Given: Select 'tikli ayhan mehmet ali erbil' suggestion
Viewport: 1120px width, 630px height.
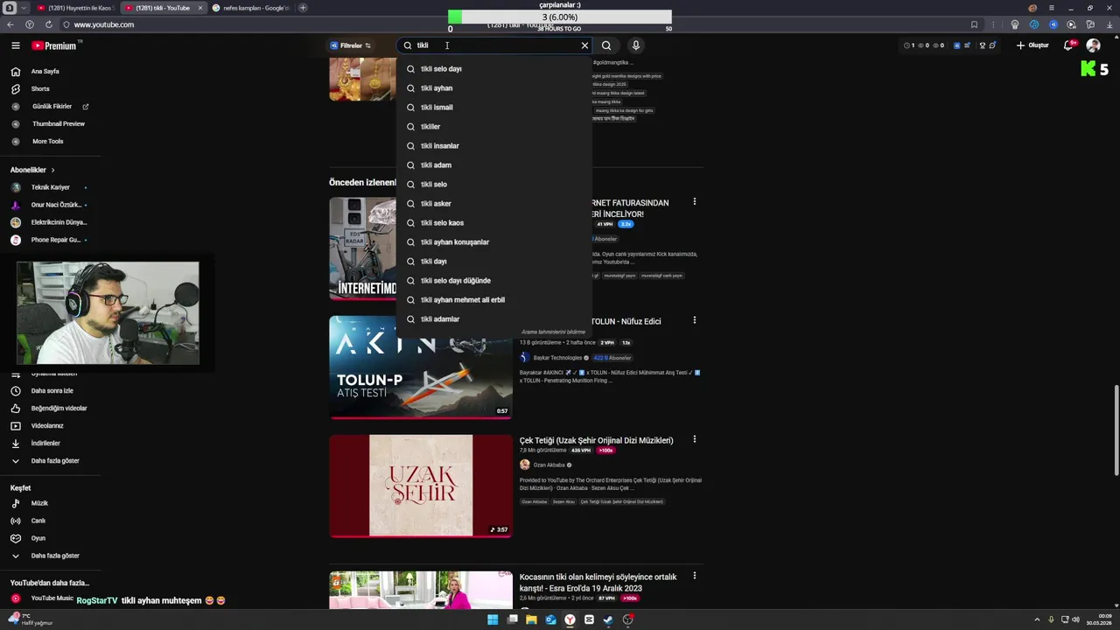Looking at the screenshot, I should [494, 300].
